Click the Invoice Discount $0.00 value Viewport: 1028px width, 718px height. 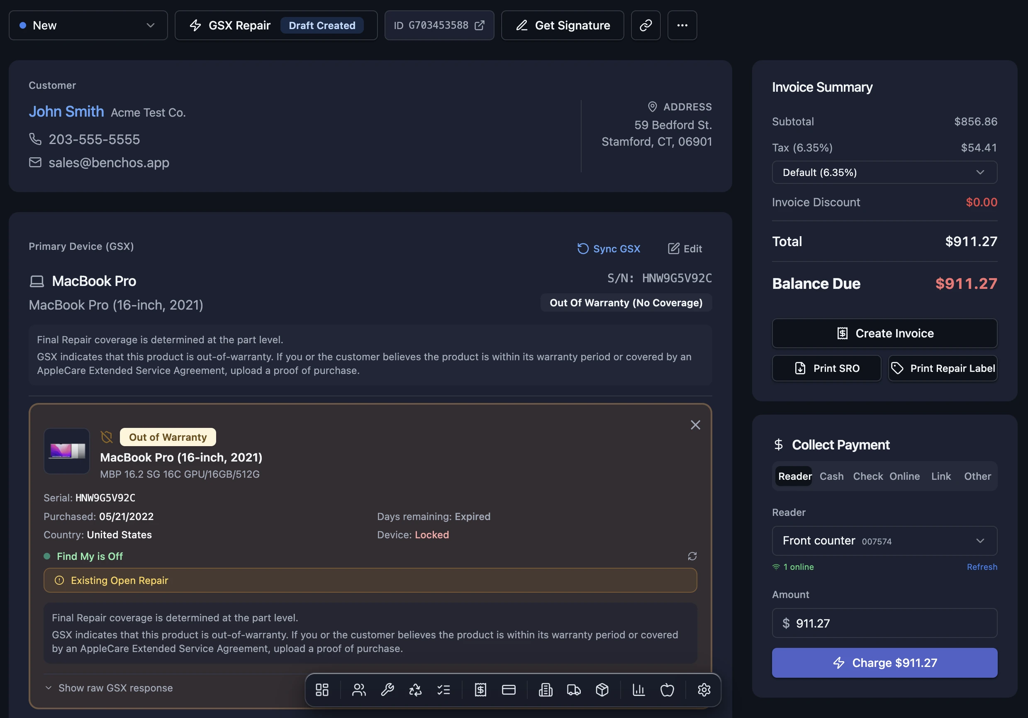click(982, 202)
